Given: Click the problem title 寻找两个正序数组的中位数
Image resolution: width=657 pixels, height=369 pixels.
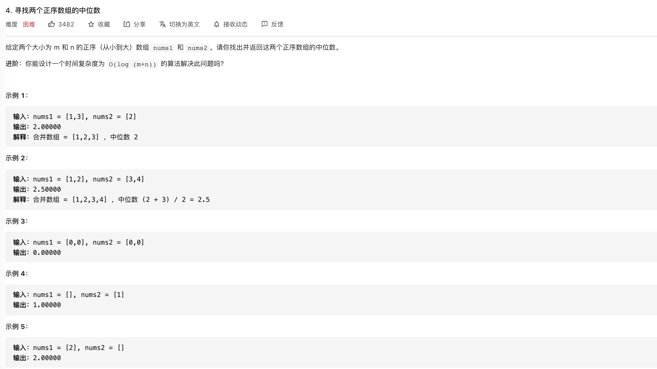Looking at the screenshot, I should (57, 11).
